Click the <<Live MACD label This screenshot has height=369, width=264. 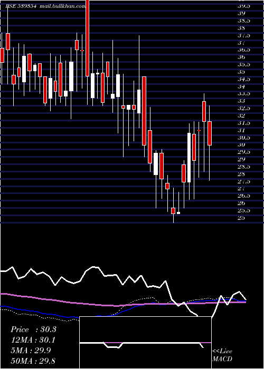pos(222,355)
